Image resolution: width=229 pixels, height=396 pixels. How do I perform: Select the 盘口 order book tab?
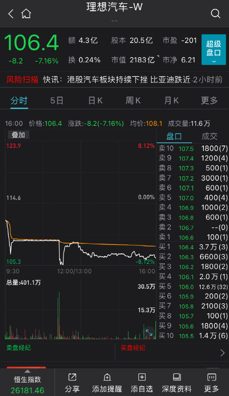pyautogui.click(x=174, y=136)
